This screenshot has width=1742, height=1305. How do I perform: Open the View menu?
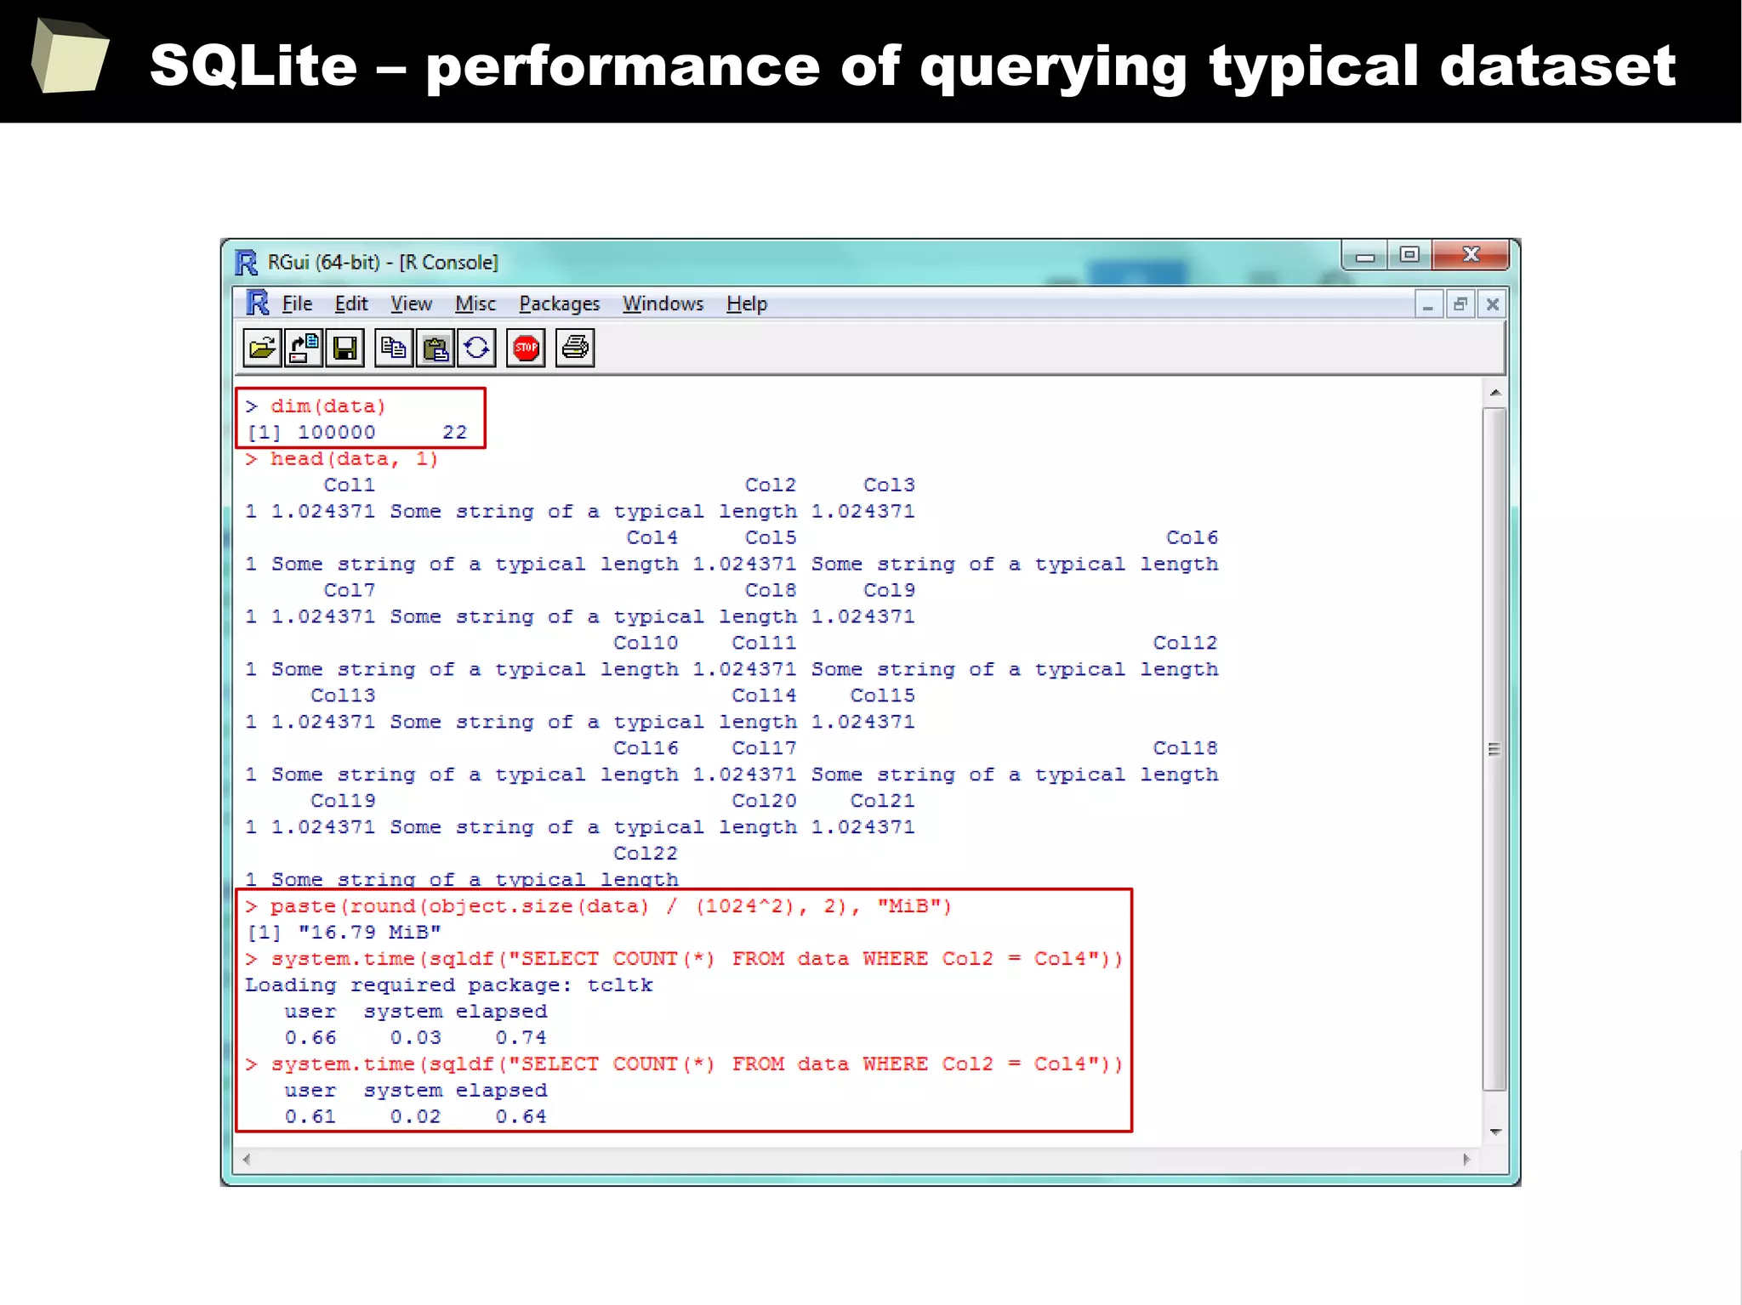point(411,304)
